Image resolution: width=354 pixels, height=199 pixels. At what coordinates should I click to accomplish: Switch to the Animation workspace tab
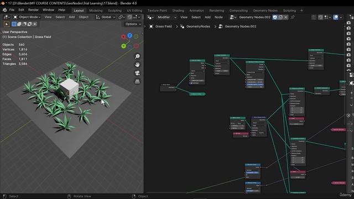197,11
